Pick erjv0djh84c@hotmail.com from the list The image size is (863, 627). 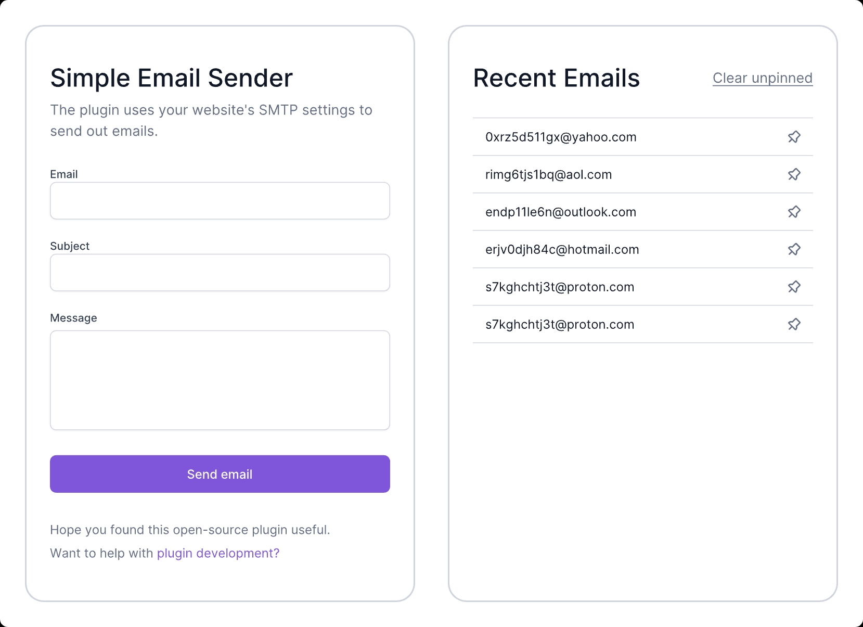(562, 249)
